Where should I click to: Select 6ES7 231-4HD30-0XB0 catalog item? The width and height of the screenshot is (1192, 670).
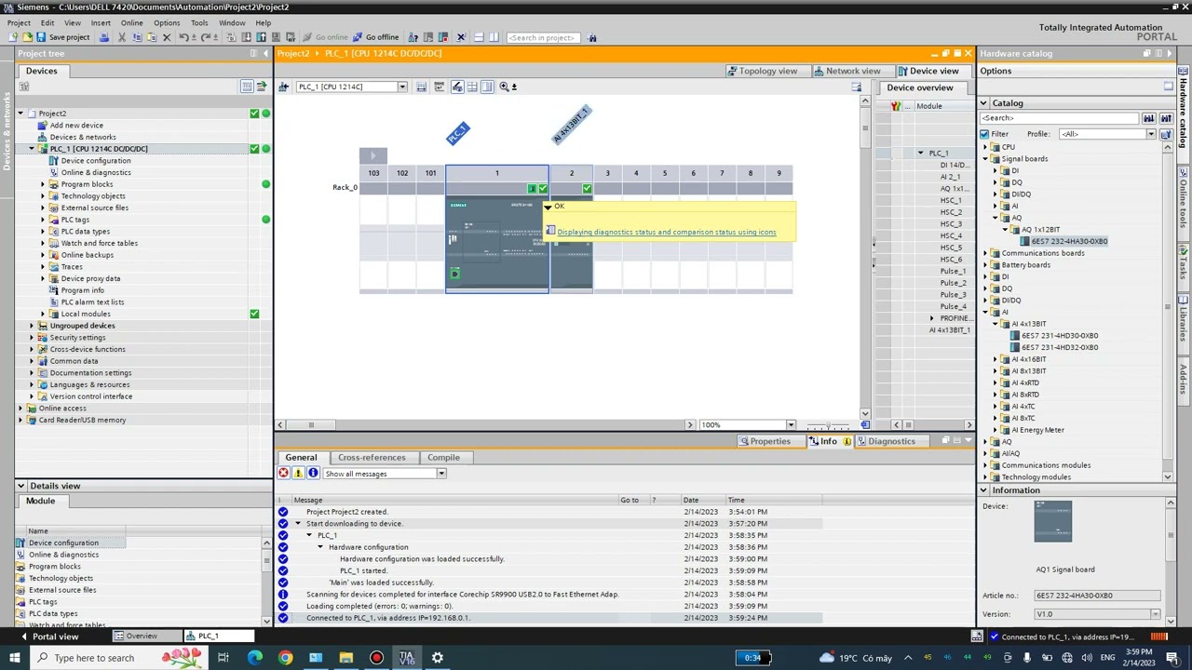(1059, 335)
